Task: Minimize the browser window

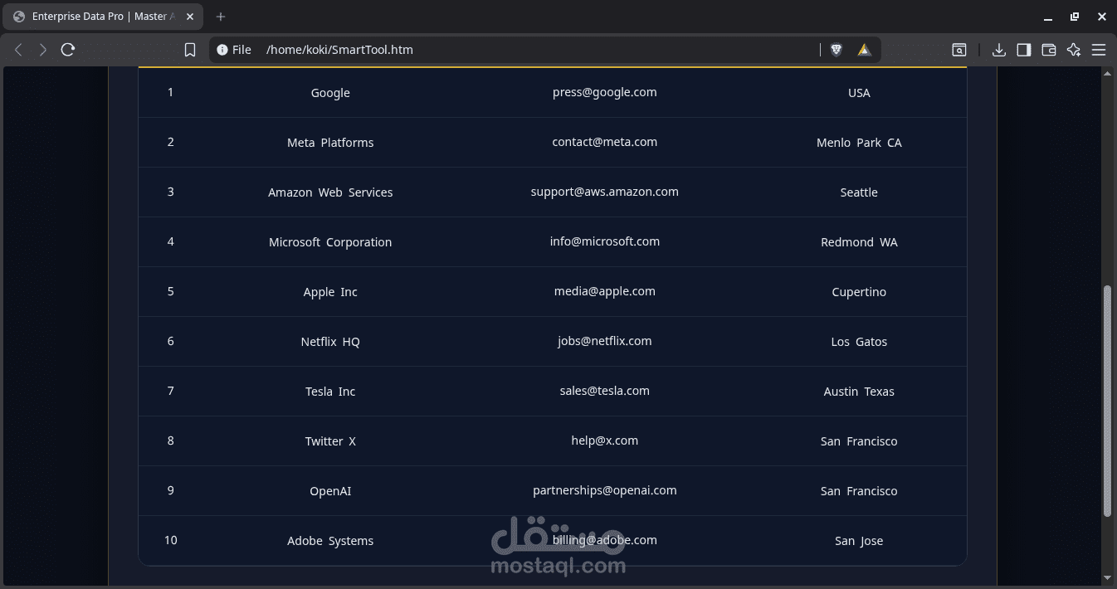Action: click(1049, 17)
